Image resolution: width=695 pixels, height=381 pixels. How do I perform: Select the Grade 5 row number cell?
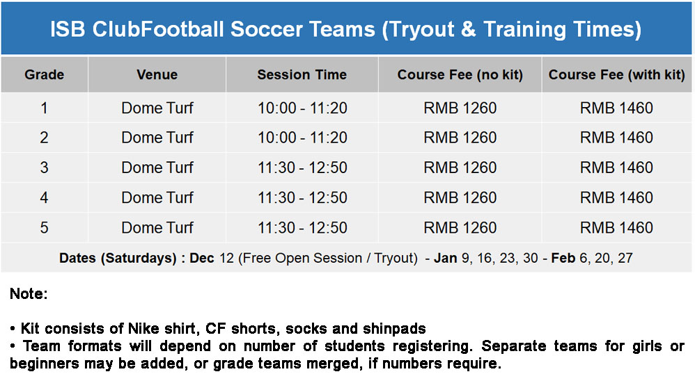click(x=45, y=228)
